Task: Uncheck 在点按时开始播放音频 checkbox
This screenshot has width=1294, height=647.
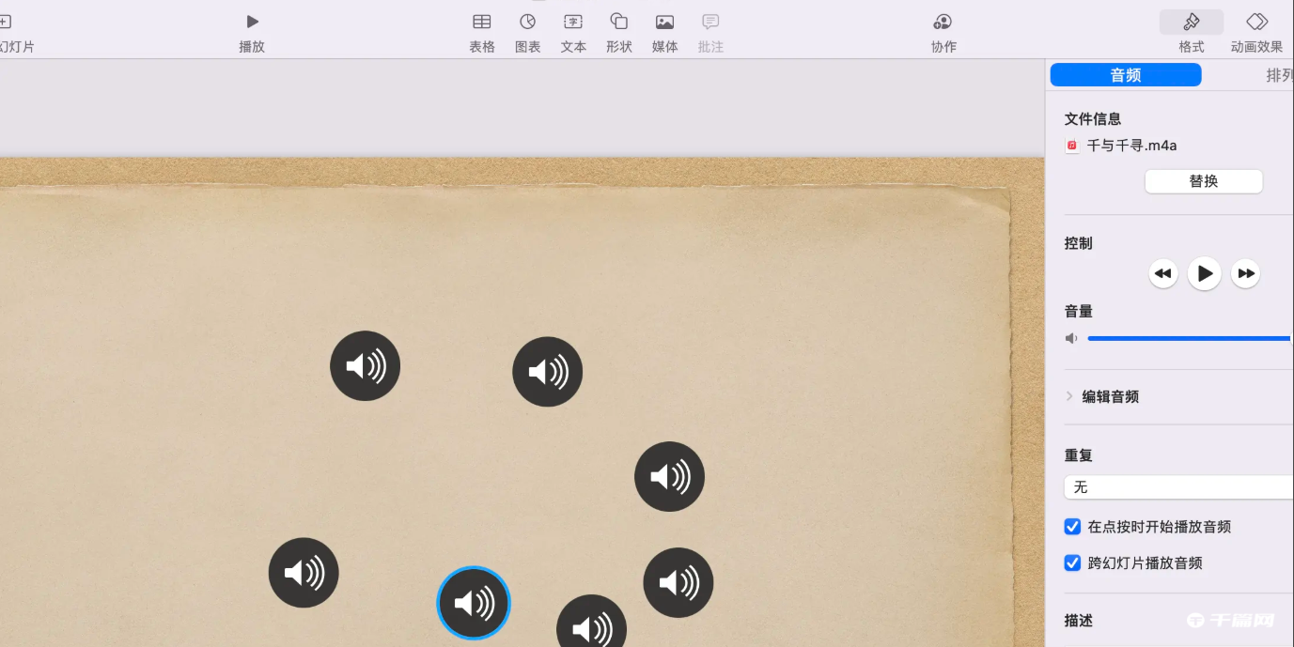Action: (1072, 527)
